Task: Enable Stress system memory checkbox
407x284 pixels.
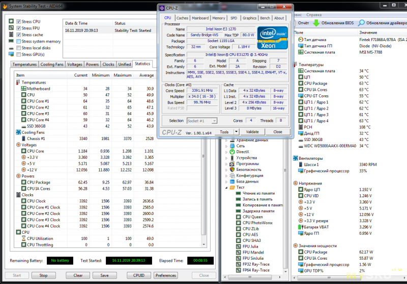Action: (x=18, y=42)
